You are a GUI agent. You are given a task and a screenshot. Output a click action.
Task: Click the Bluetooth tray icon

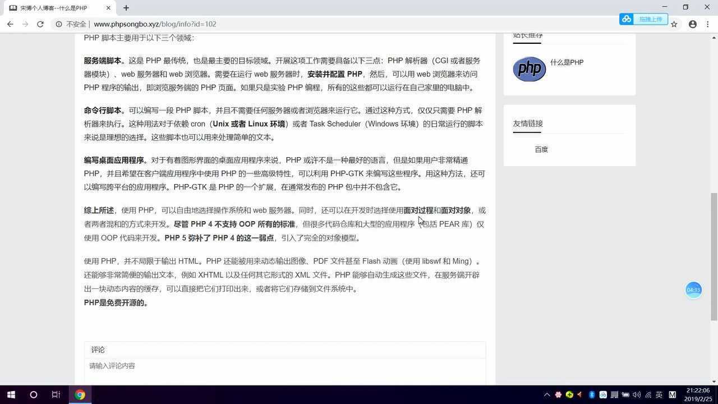pyautogui.click(x=592, y=395)
